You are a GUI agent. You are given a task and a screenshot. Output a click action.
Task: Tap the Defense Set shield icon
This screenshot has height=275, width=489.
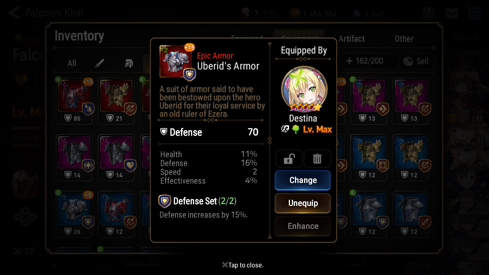[165, 201]
